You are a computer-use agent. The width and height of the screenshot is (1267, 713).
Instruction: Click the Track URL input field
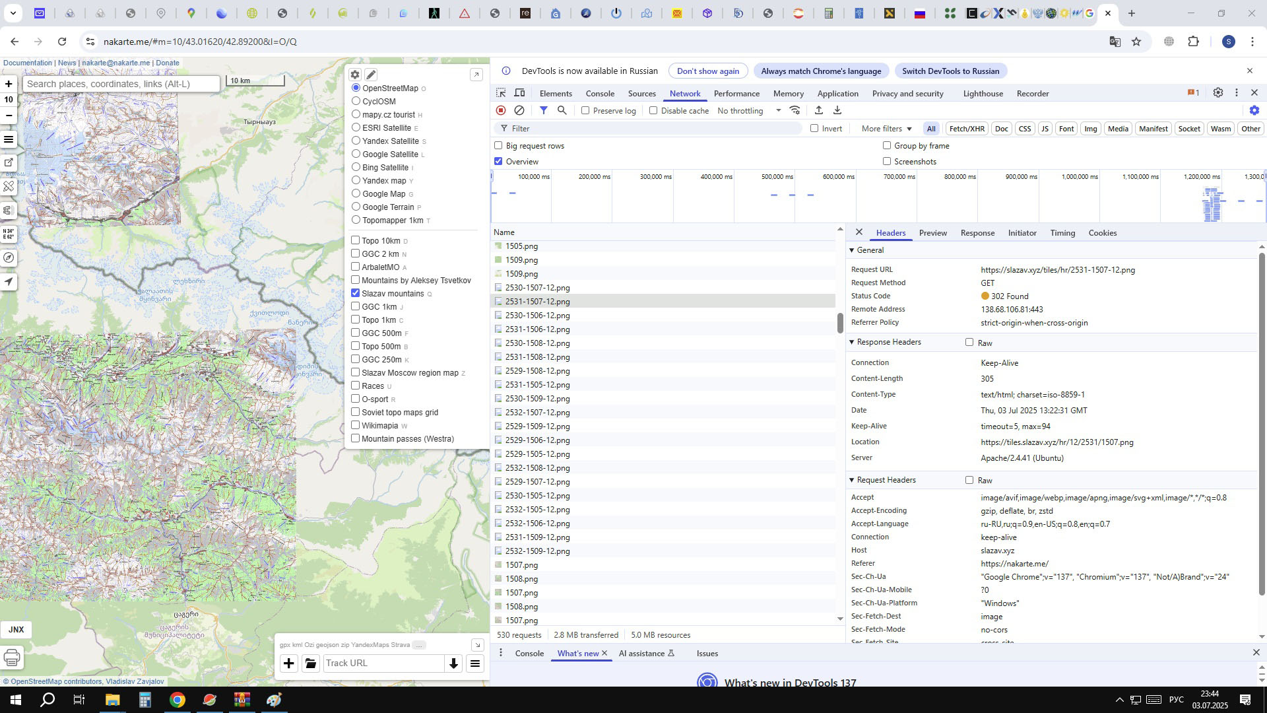(383, 663)
